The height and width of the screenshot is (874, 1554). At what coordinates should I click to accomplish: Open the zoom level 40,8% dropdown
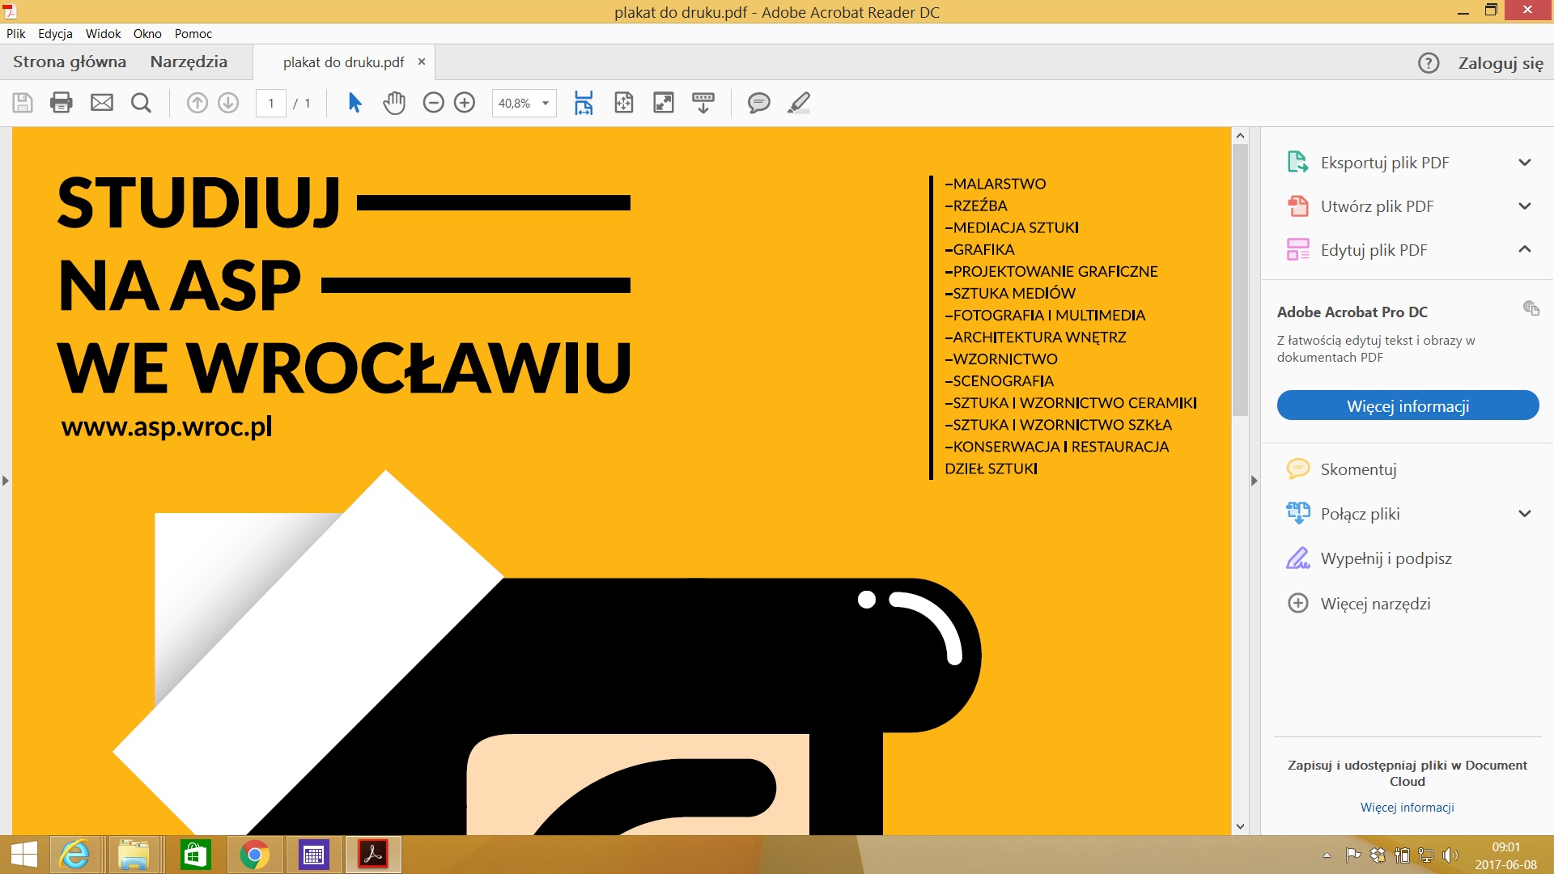(x=546, y=104)
